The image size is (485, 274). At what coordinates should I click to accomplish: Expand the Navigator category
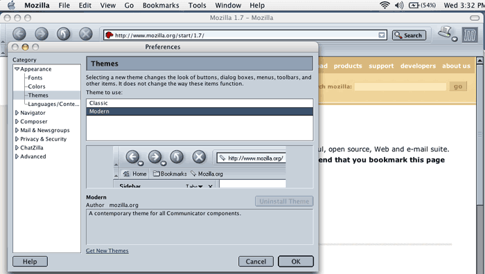17,113
